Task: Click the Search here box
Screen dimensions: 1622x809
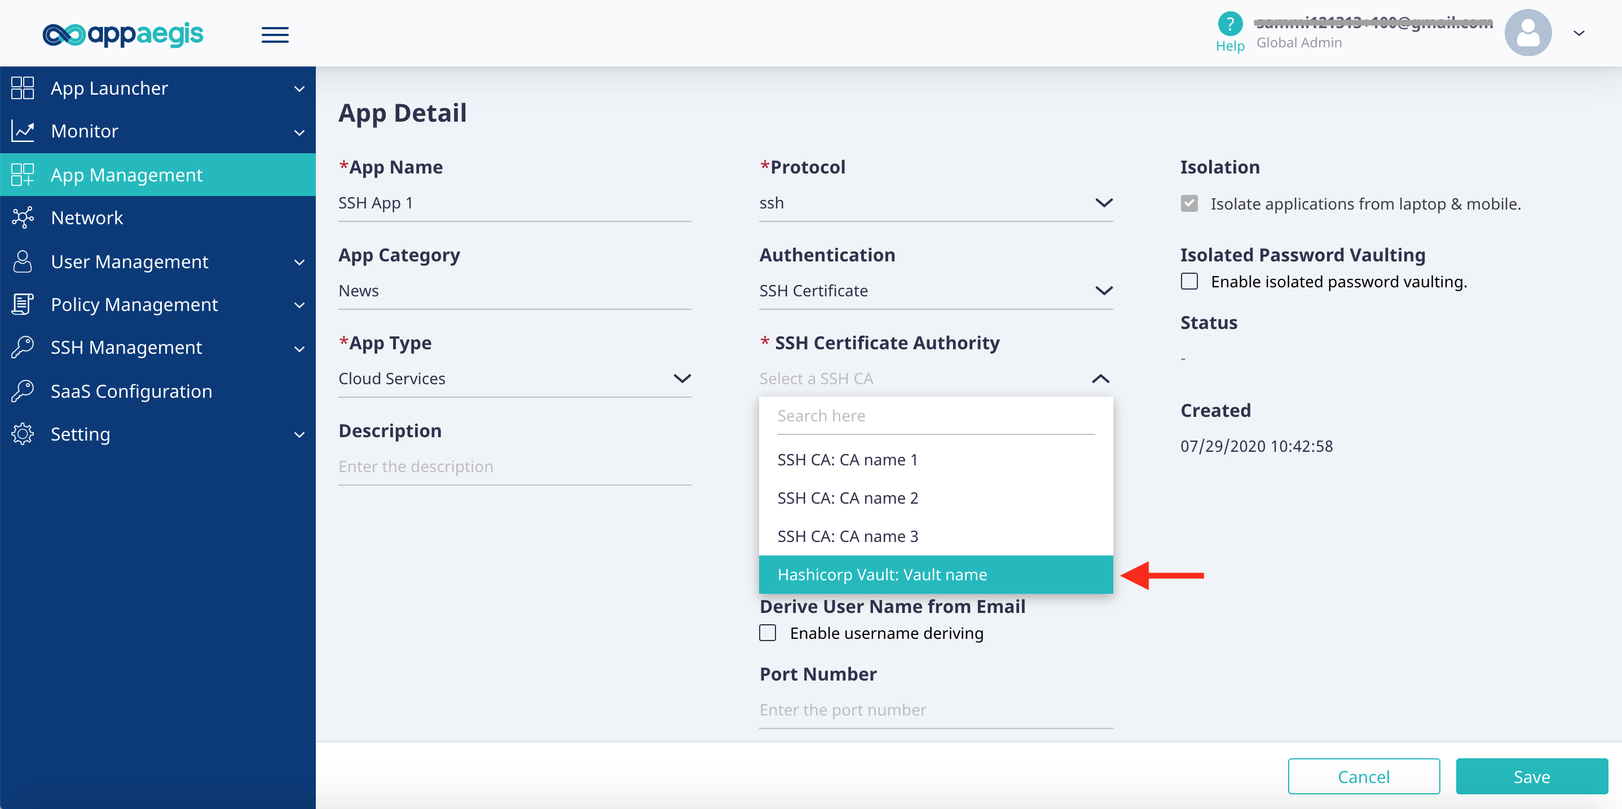Action: coord(936,416)
